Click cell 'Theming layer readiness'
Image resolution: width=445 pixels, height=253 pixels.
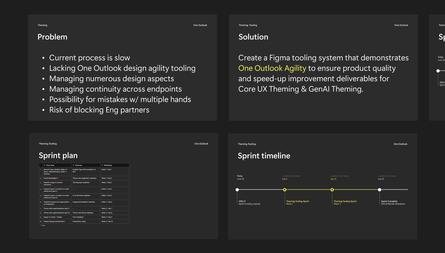(86, 183)
